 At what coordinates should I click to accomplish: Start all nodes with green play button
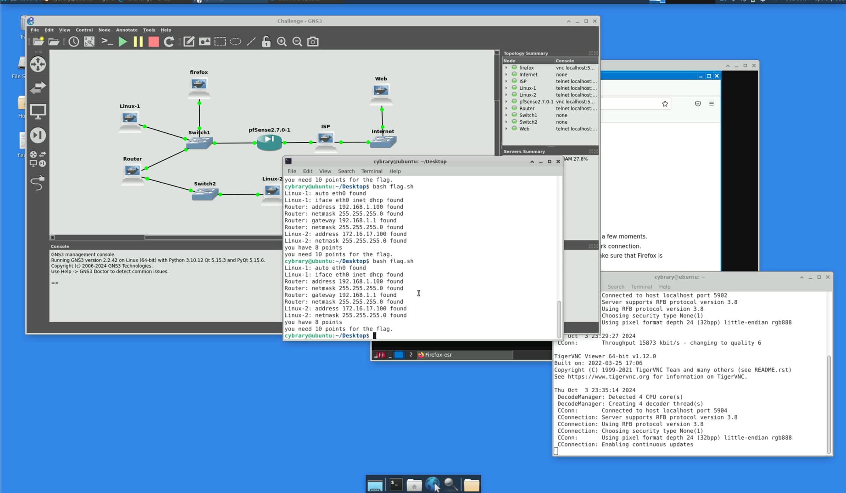click(x=123, y=42)
